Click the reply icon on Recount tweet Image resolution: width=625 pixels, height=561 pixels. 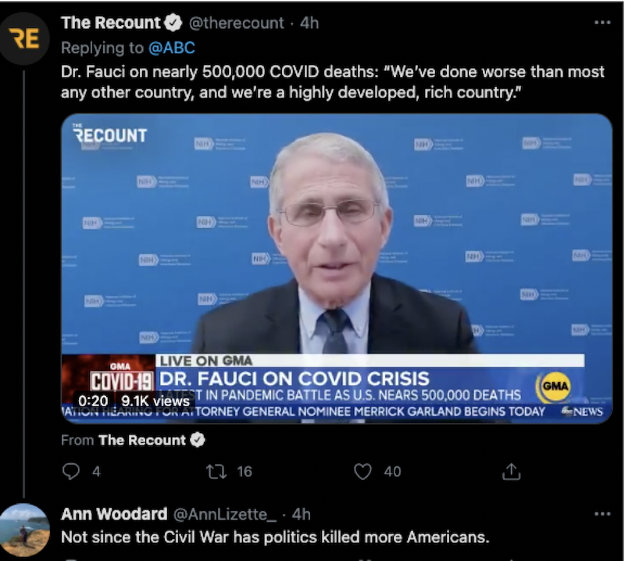71,472
